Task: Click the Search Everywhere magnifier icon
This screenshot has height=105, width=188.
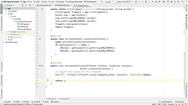Action: [x=182, y=2]
